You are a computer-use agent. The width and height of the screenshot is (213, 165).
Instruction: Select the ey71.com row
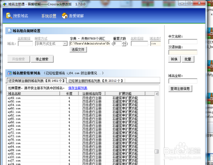pyautogui.click(x=80, y=129)
